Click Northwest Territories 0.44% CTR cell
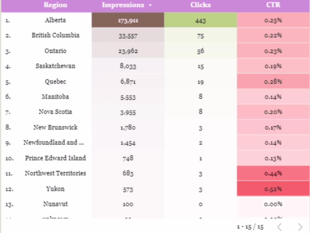 (x=273, y=173)
